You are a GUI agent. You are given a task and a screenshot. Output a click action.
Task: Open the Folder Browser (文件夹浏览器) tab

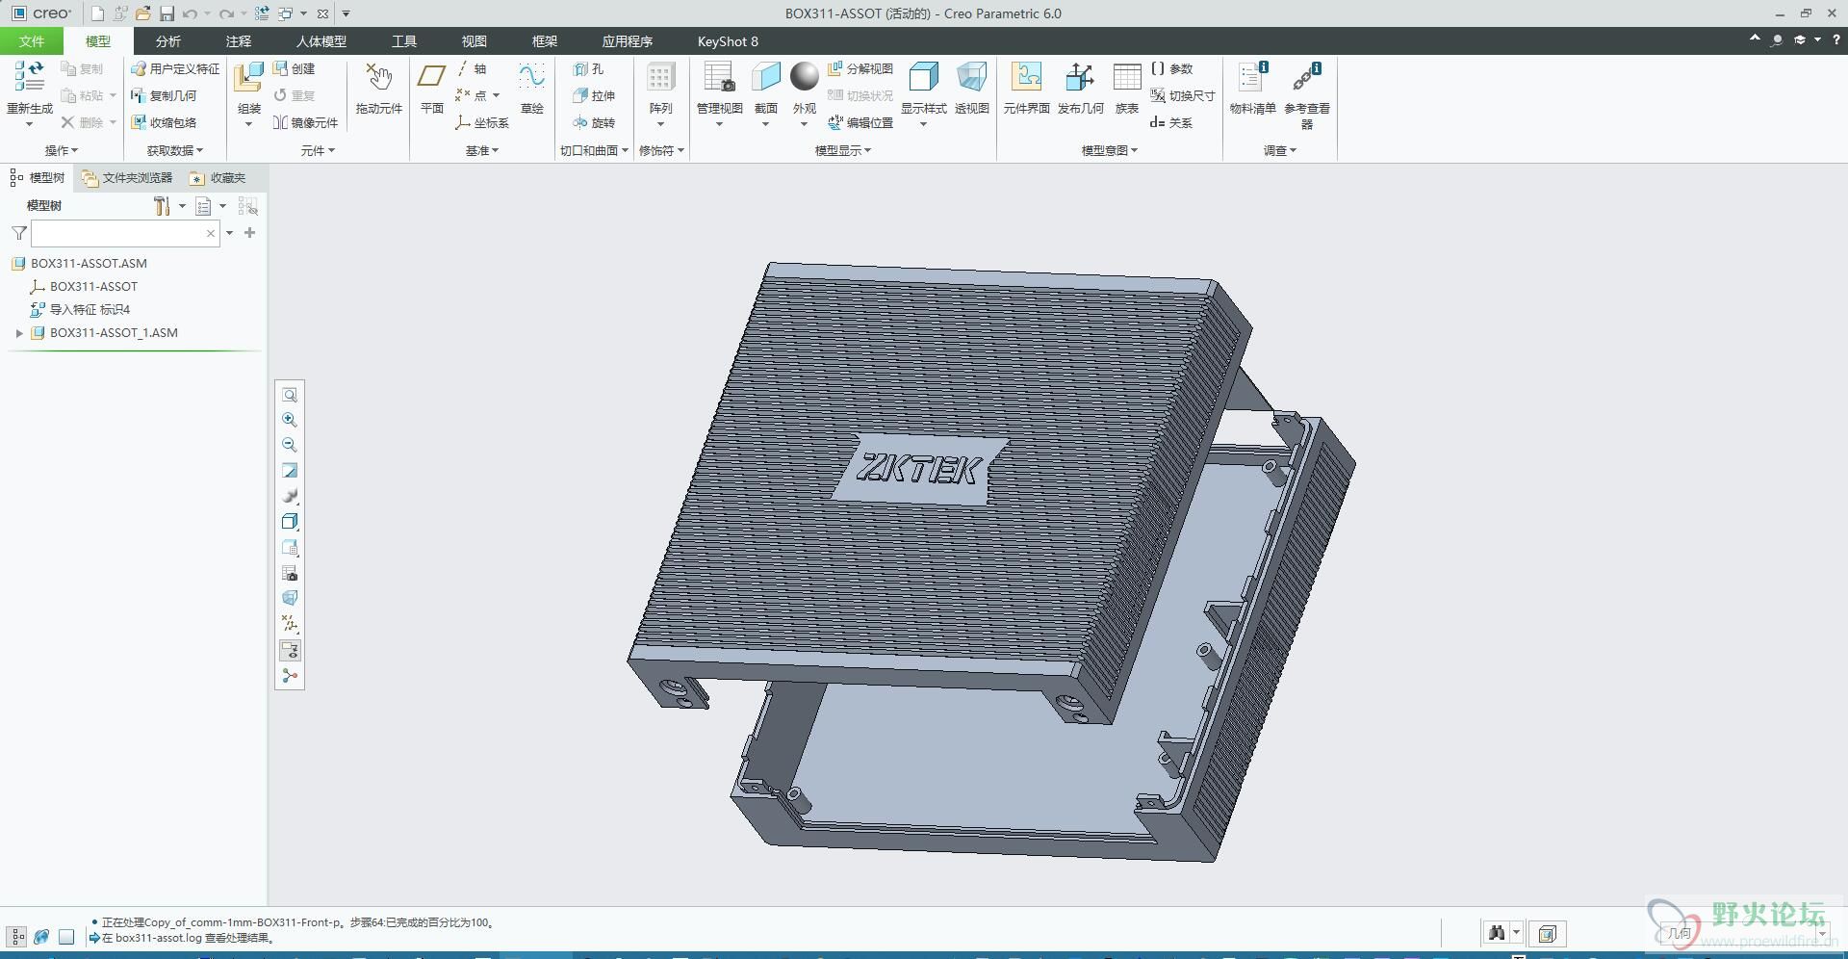click(127, 178)
